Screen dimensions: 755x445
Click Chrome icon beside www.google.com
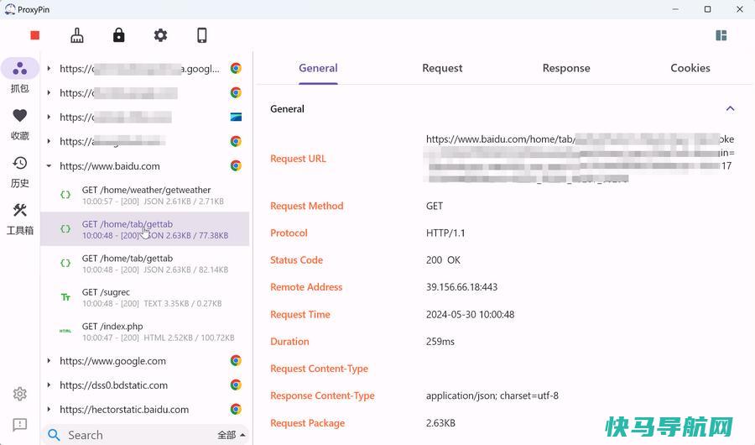236,361
